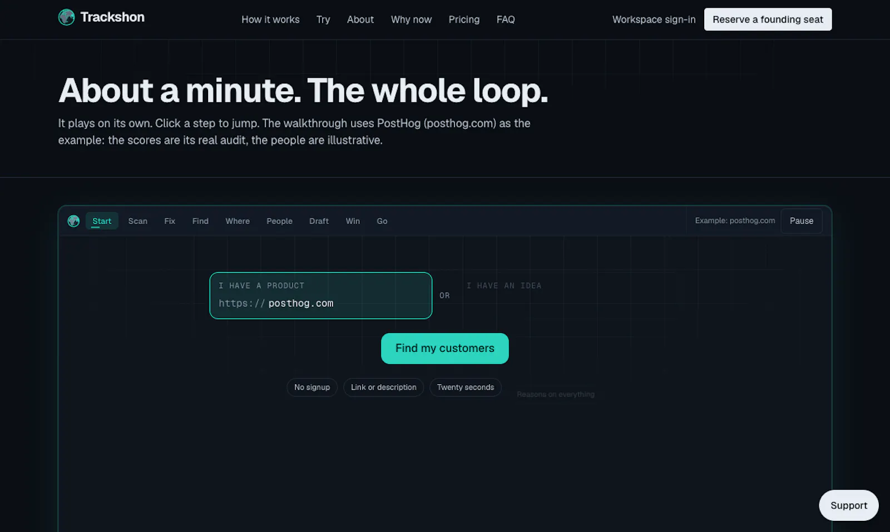This screenshot has width=890, height=532.
Task: Click Reserve a founding seat button
Action: click(x=768, y=19)
